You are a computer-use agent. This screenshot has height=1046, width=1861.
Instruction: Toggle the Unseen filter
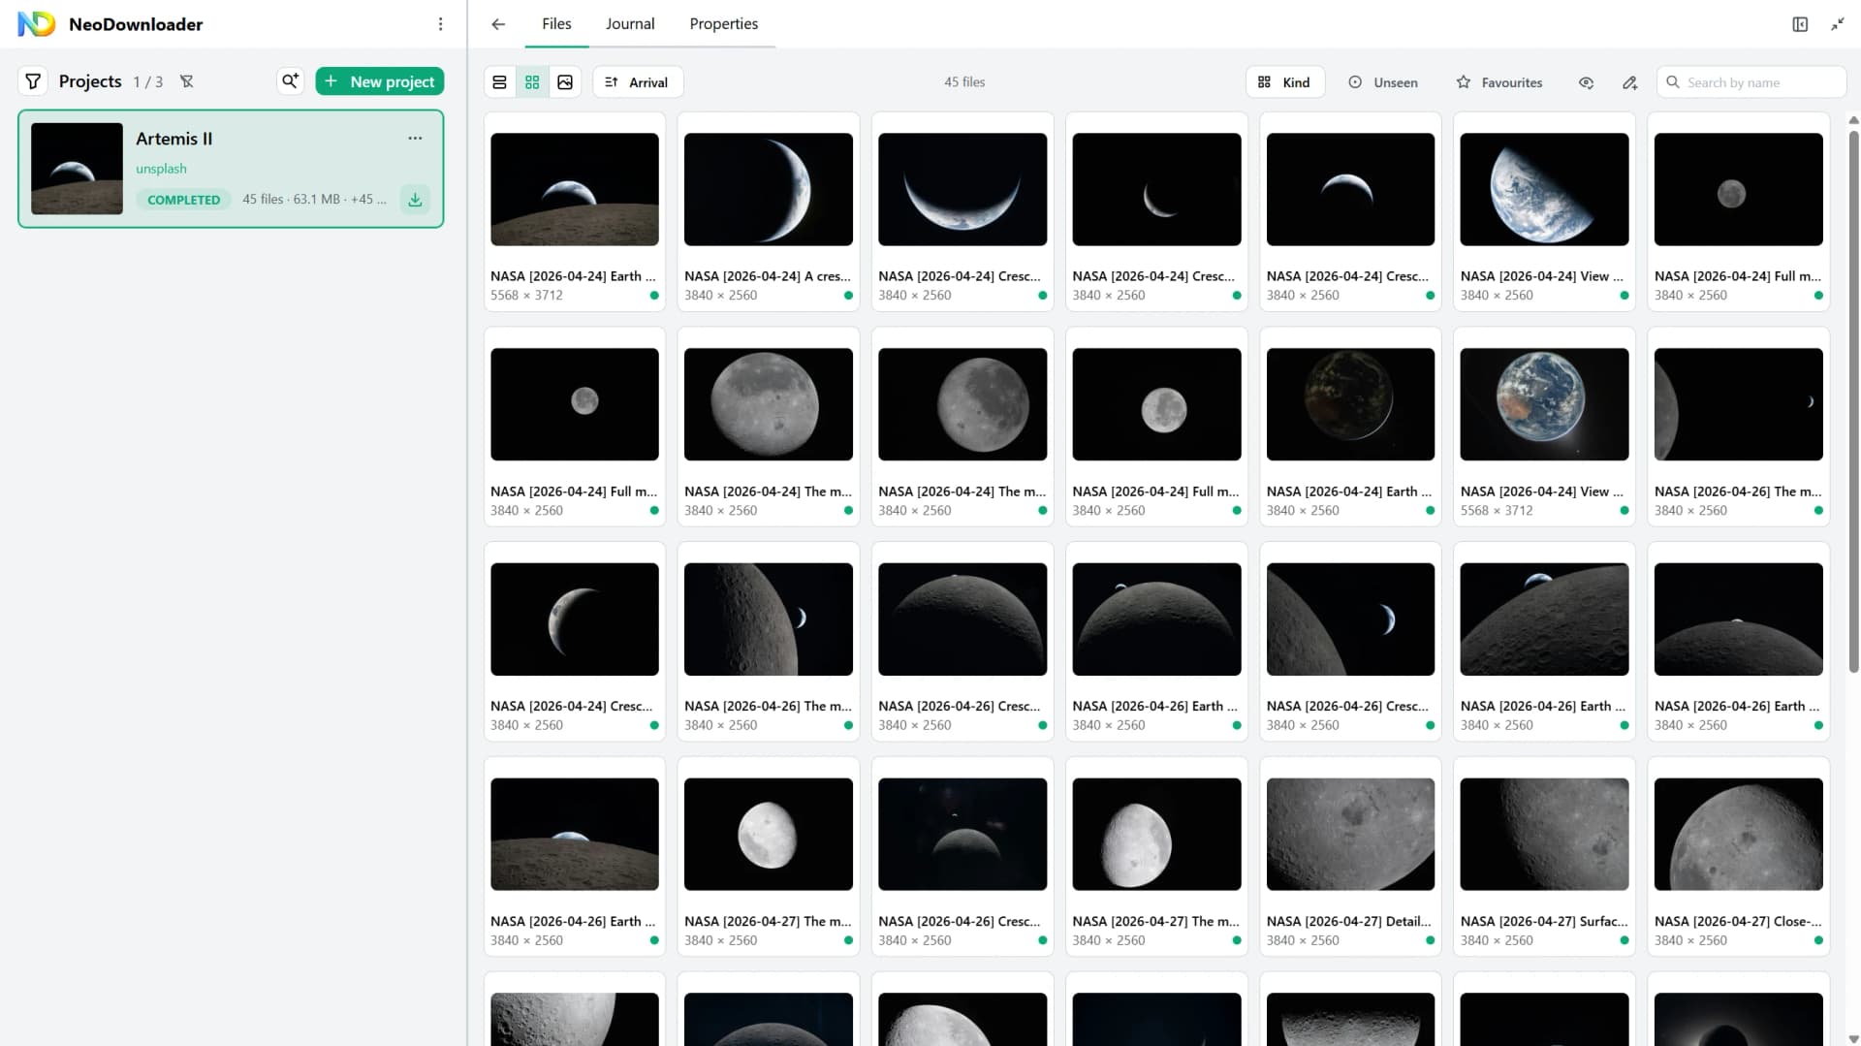pos(1383,82)
